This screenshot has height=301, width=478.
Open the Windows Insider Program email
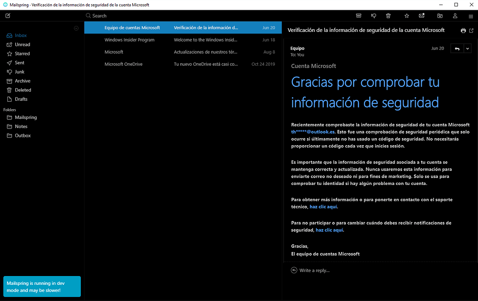(183, 40)
